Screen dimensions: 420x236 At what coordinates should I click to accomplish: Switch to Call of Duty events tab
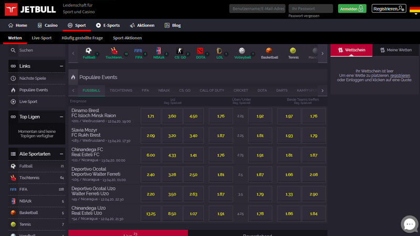[x=212, y=90]
